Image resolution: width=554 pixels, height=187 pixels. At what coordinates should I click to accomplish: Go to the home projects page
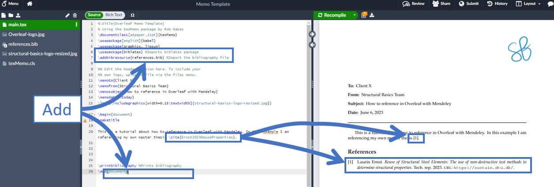tap(30, 4)
